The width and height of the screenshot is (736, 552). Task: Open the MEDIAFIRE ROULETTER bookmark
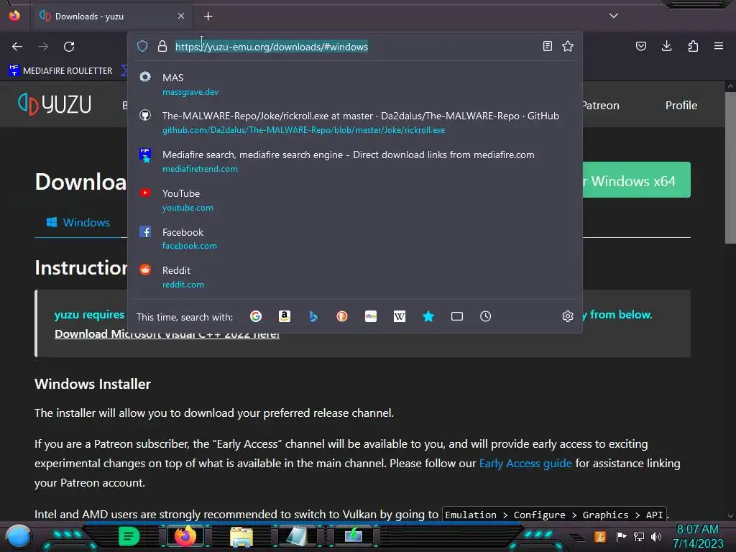tap(60, 71)
